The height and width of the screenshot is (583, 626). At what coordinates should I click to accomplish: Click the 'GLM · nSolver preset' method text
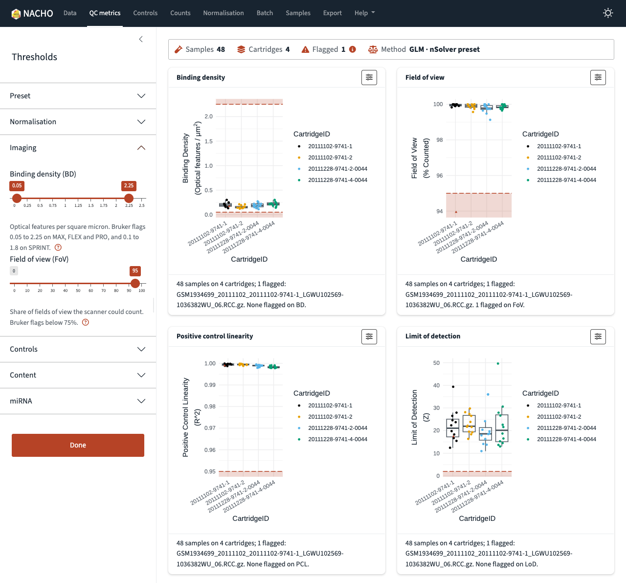[x=445, y=49]
